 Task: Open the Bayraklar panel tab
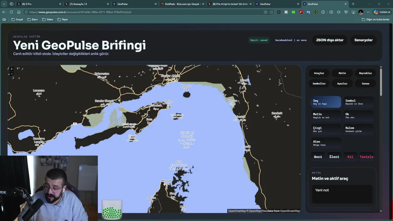click(365, 73)
